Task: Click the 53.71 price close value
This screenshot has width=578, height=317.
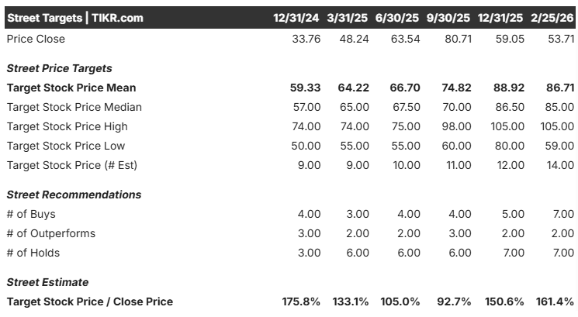Action: click(561, 39)
